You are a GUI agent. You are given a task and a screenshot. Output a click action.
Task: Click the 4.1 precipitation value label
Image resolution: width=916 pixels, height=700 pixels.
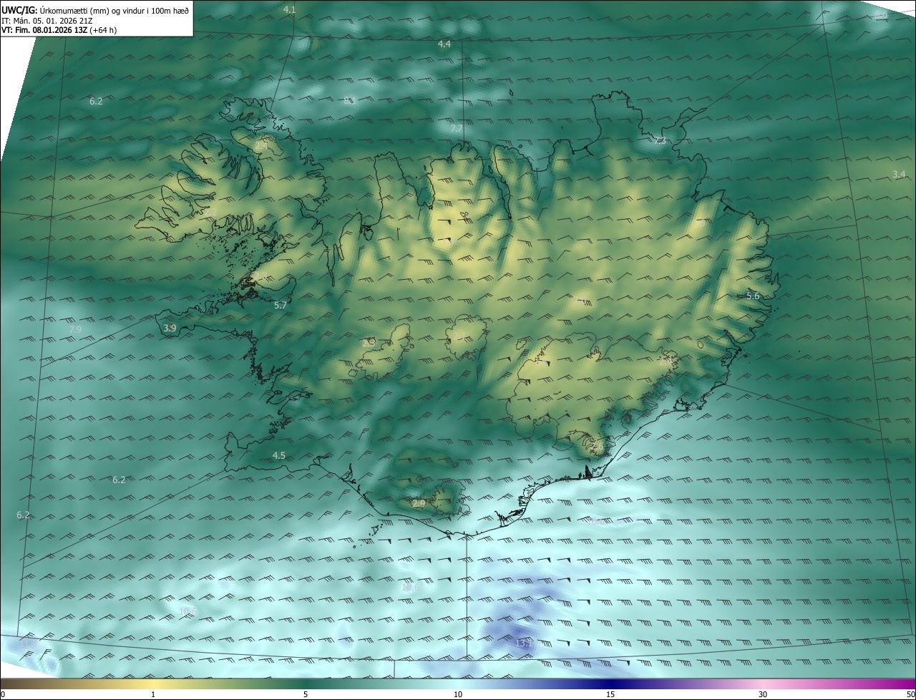pyautogui.click(x=289, y=9)
